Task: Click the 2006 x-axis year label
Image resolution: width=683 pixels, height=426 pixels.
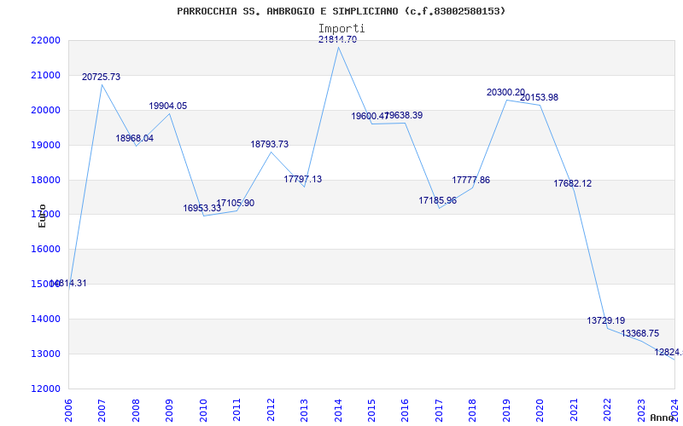Action: [x=68, y=410]
